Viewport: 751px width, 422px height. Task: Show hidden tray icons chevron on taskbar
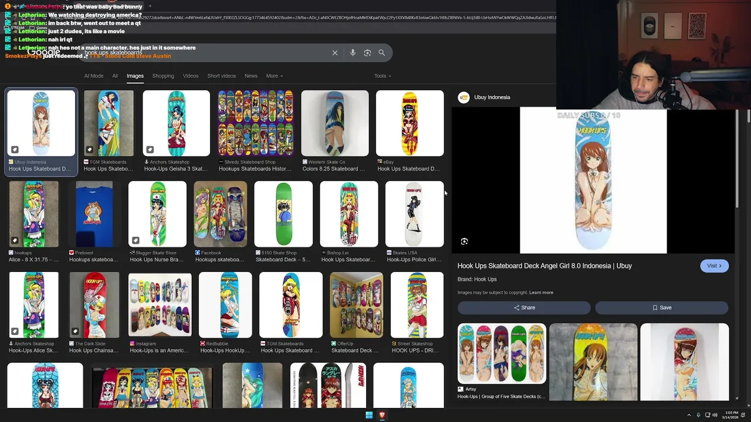(x=689, y=415)
